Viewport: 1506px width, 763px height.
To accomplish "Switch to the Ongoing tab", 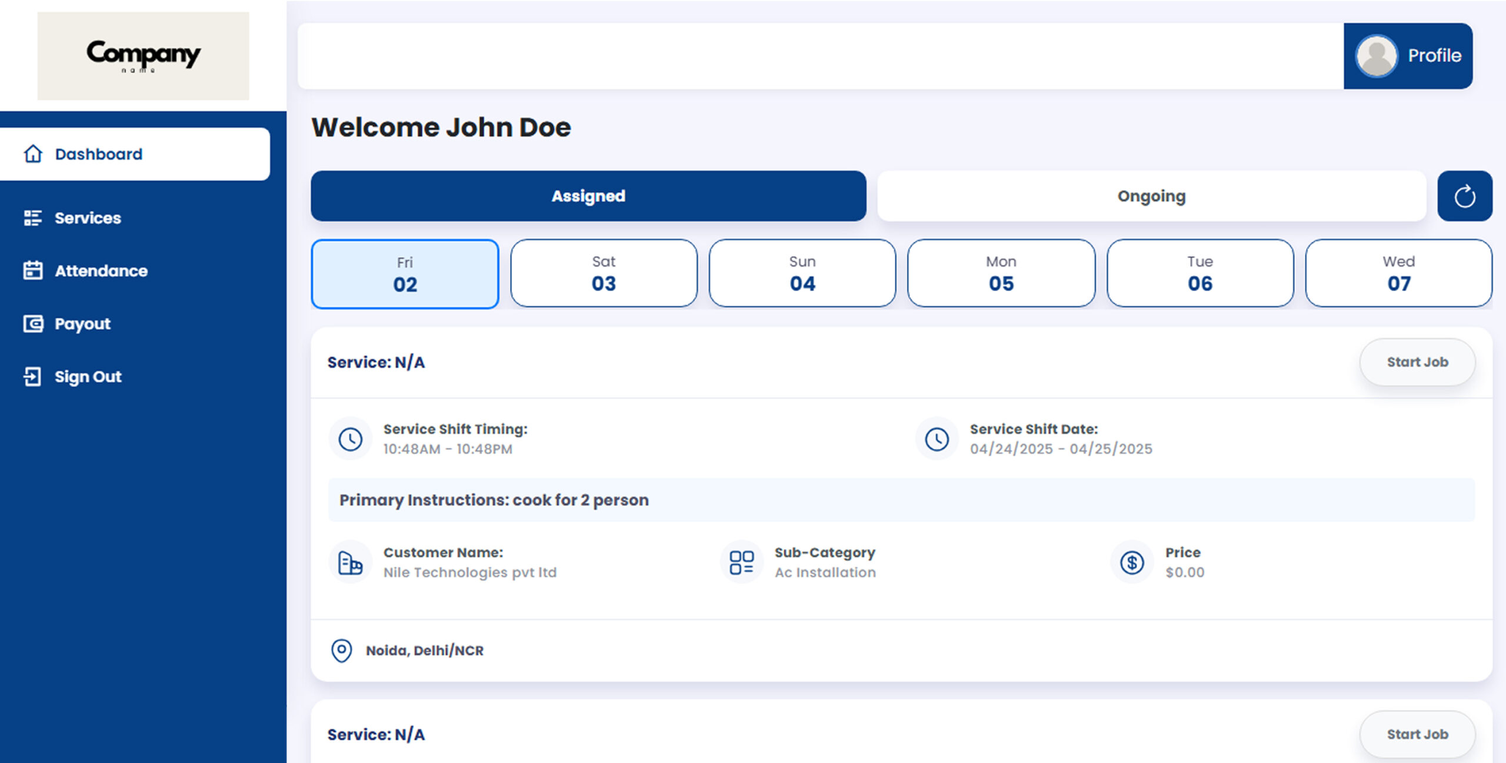I will pos(1151,196).
